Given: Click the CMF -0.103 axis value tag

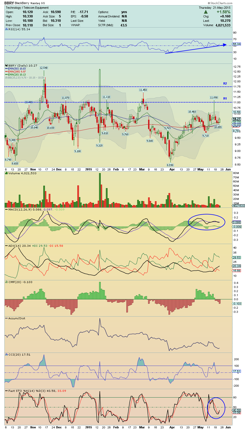Looking at the screenshot, I should click(x=237, y=303).
